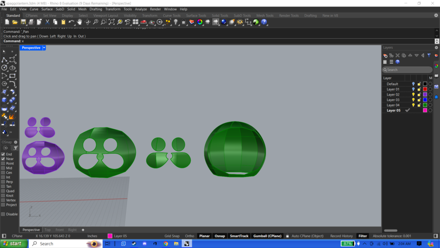The height and width of the screenshot is (248, 440).
Task: Switch to the Curve Tools toolbar tab
Action: click(172, 15)
